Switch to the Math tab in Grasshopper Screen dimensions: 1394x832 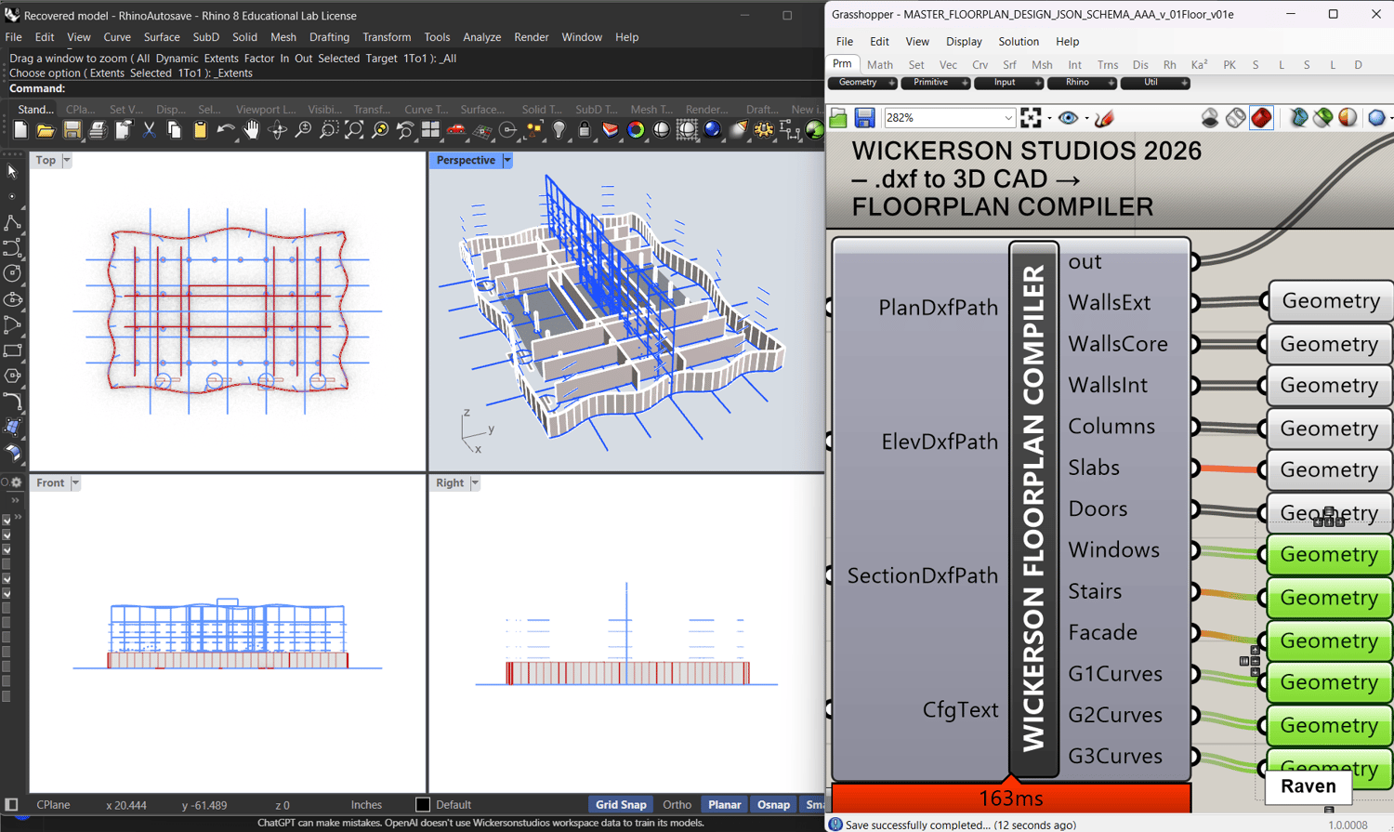pos(879,65)
